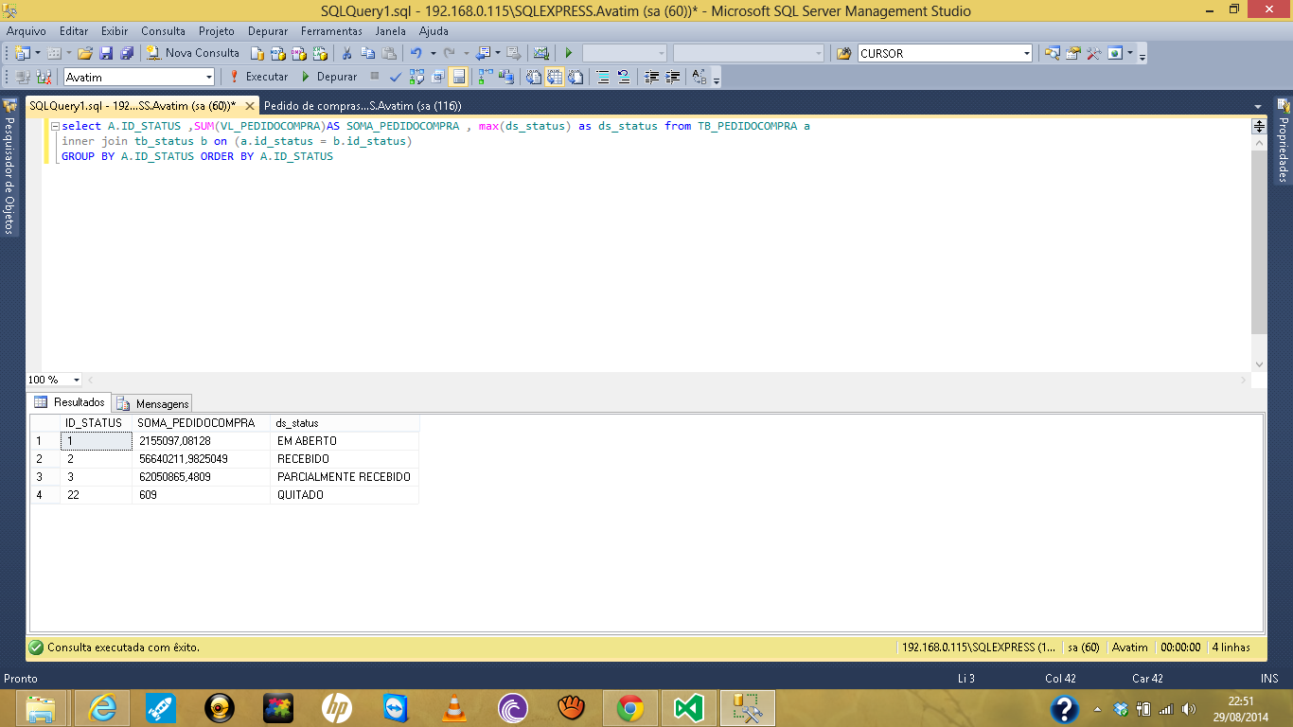Select the PARCIALMENTE RECEBIDO result cell
Viewport: 1293px width, 727px height.
coord(344,477)
